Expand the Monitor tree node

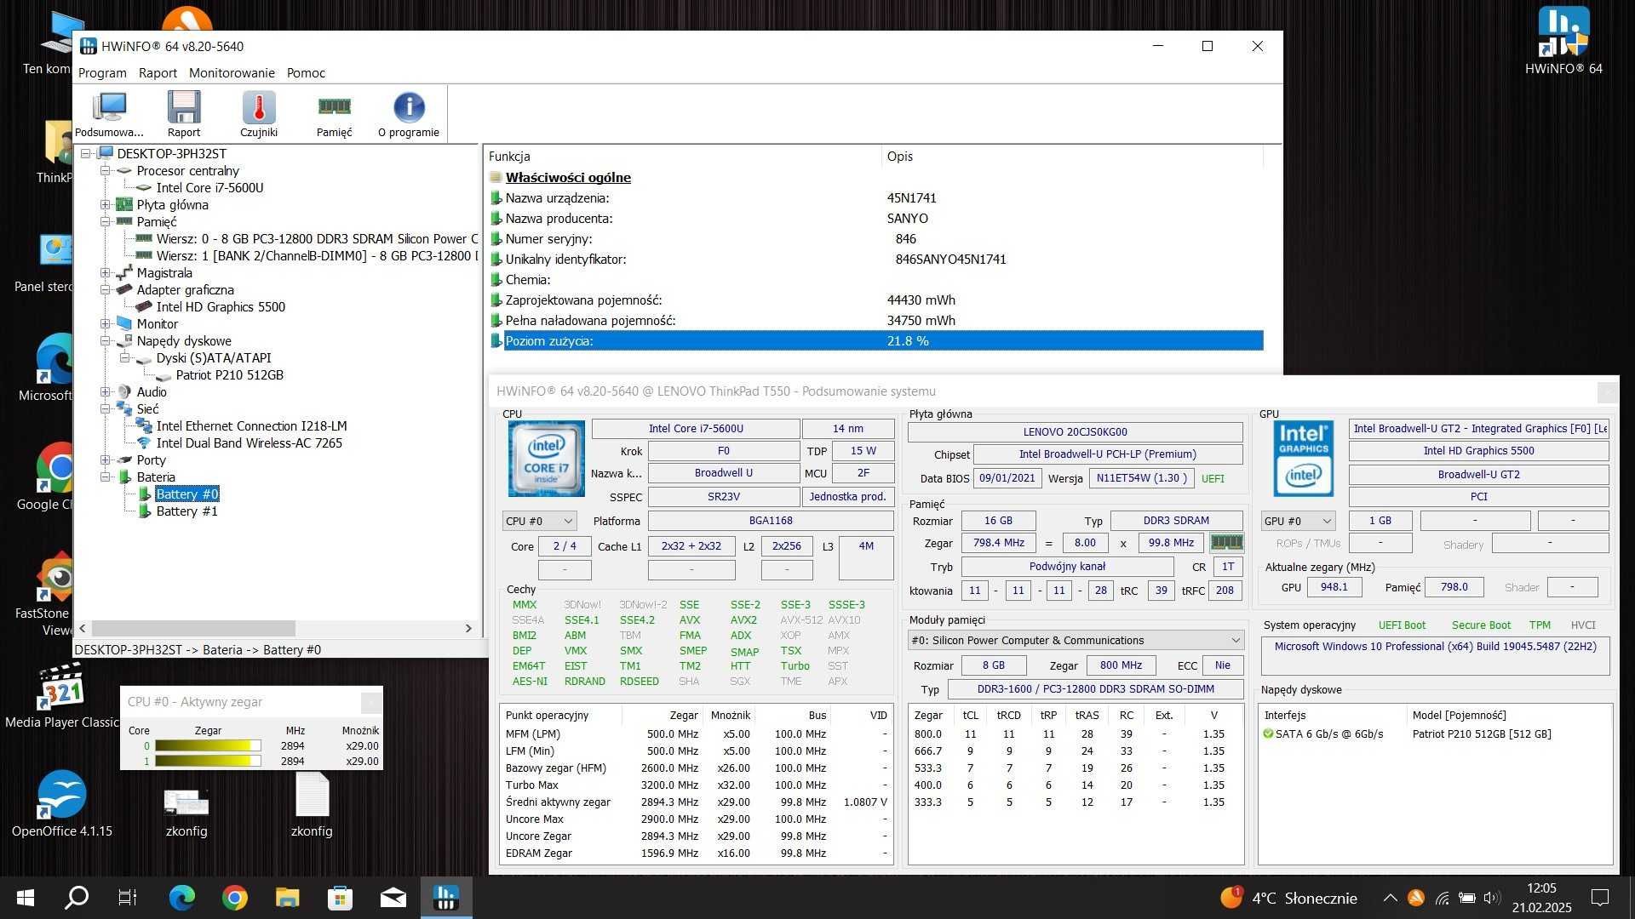(106, 324)
